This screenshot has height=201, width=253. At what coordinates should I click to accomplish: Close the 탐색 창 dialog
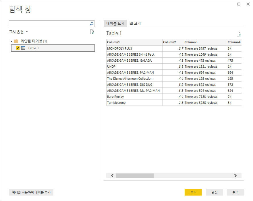pyautogui.click(x=248, y=4)
